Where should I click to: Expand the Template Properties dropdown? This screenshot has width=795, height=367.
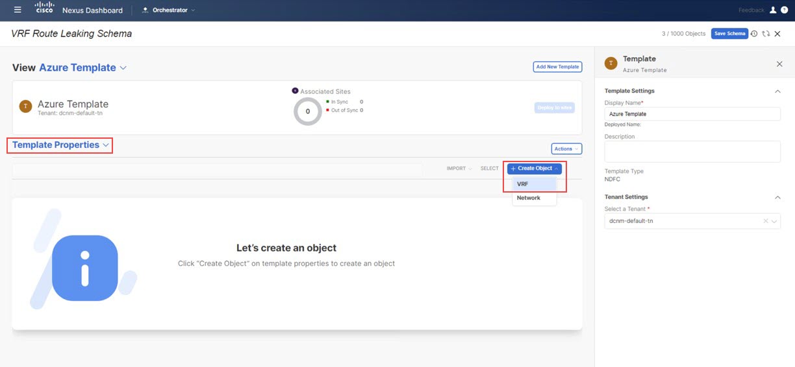tap(60, 145)
